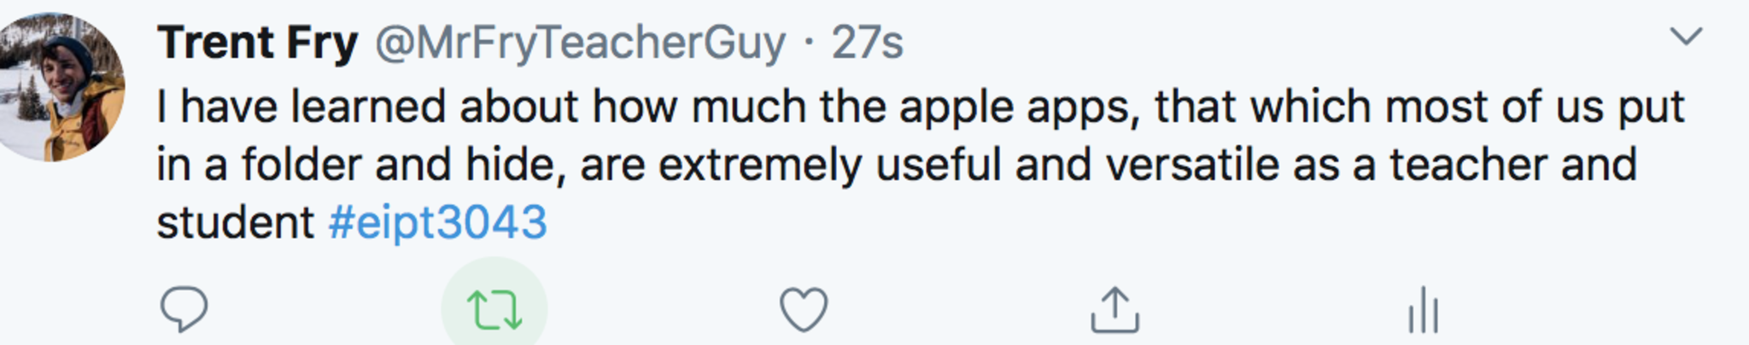This screenshot has width=1749, height=345.
Task: Expand the down-arrow menu beside the timestamp
Action: coord(1686,37)
